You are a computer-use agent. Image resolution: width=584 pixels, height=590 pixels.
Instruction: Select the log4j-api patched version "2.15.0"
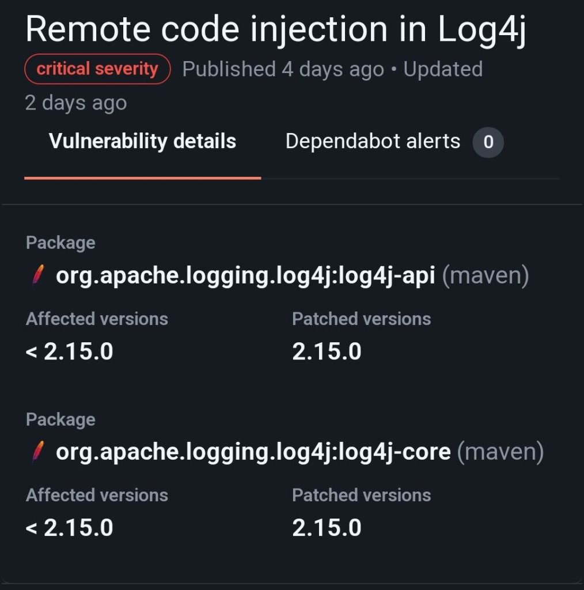(x=327, y=351)
